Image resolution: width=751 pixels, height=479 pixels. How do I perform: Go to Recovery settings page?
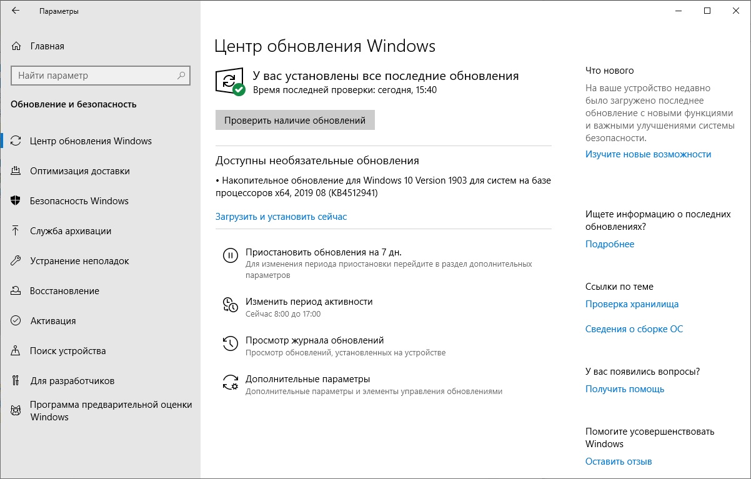click(x=64, y=291)
